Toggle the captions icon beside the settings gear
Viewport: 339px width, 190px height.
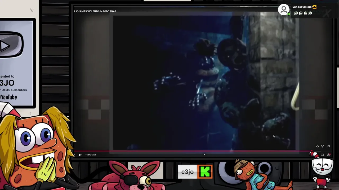322,155
